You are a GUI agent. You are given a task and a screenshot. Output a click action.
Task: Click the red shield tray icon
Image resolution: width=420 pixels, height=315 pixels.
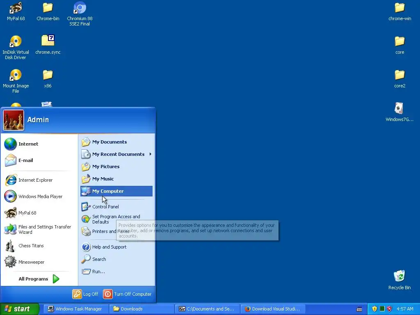click(390, 309)
